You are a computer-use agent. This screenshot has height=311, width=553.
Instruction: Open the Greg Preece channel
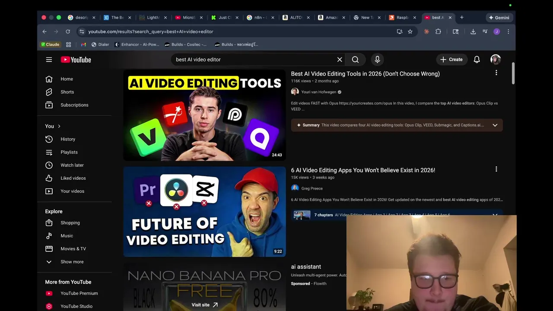coord(312,188)
